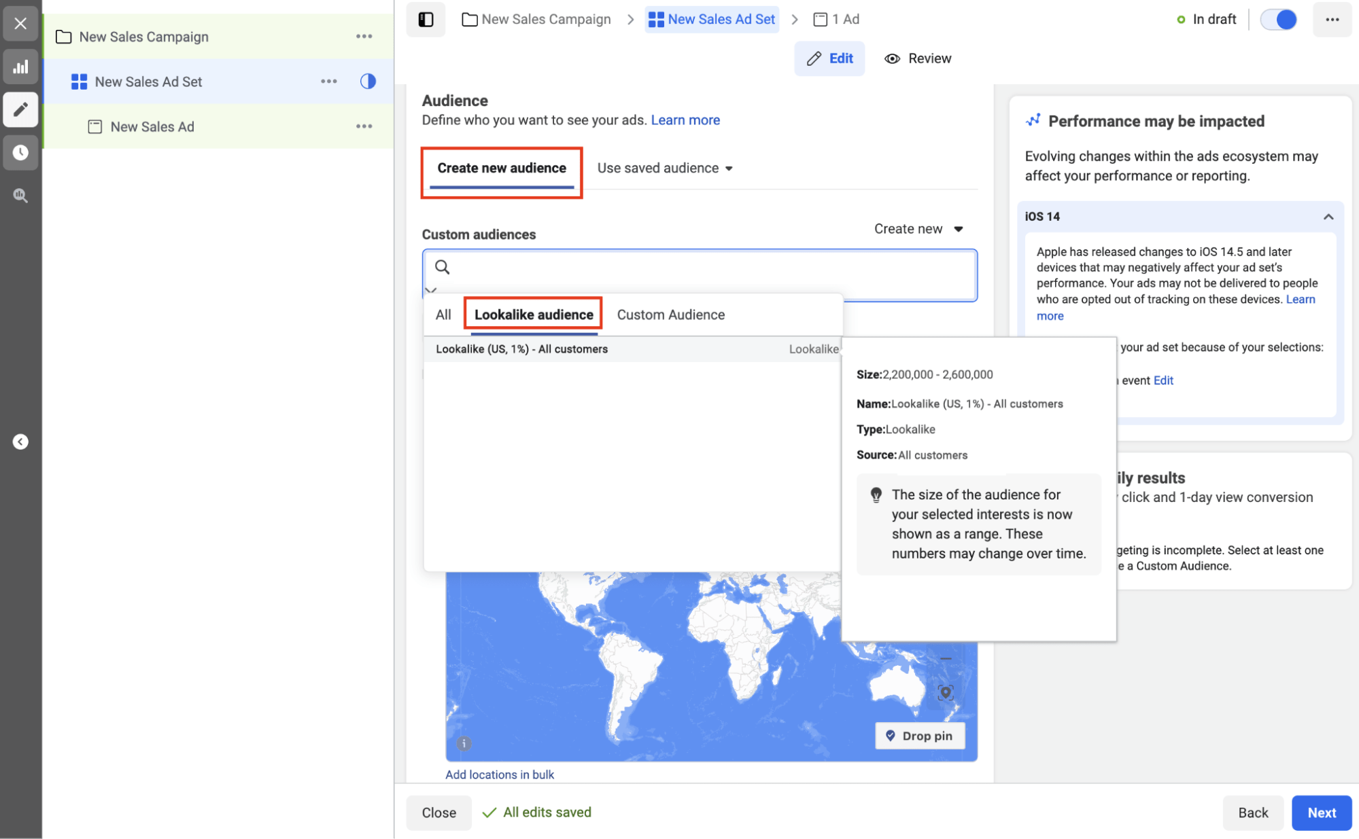Open the bar chart overview icon in sidebar
The width and height of the screenshot is (1359, 839).
coord(20,67)
